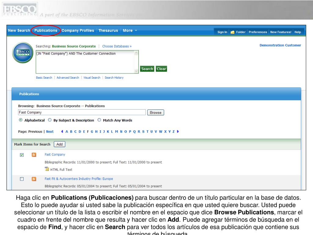Image resolution: width=313 pixels, height=235 pixels.
Task: Open the Publications tab
Action: point(46,31)
